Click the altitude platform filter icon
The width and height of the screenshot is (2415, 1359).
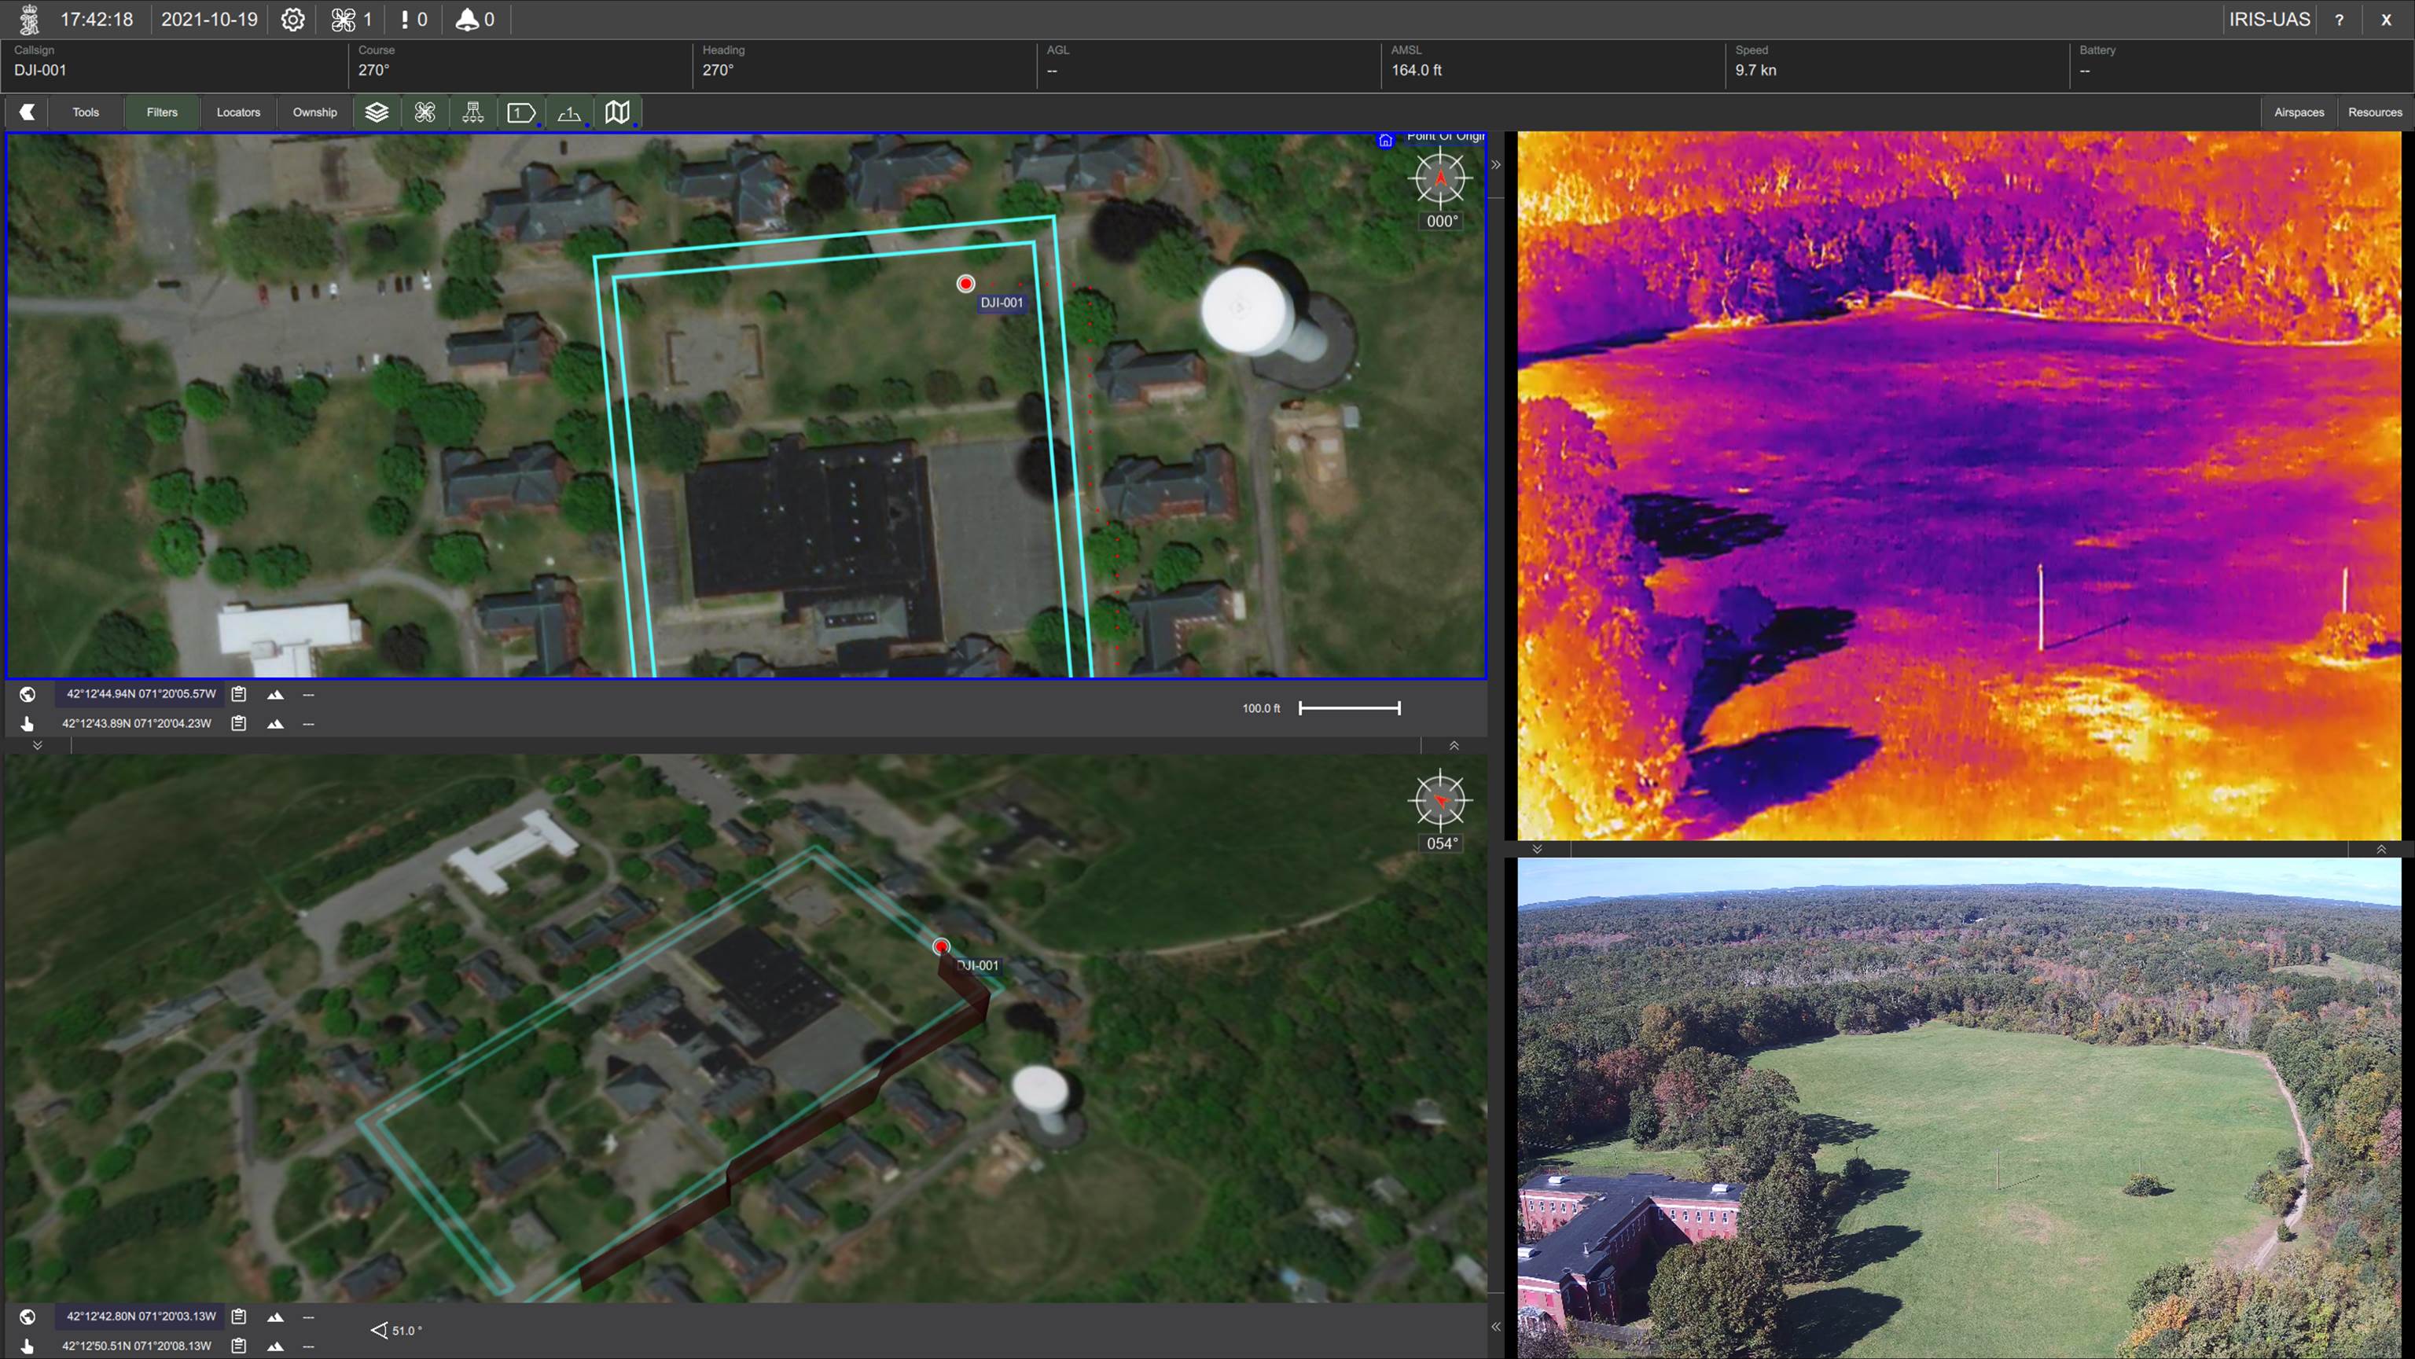569,112
